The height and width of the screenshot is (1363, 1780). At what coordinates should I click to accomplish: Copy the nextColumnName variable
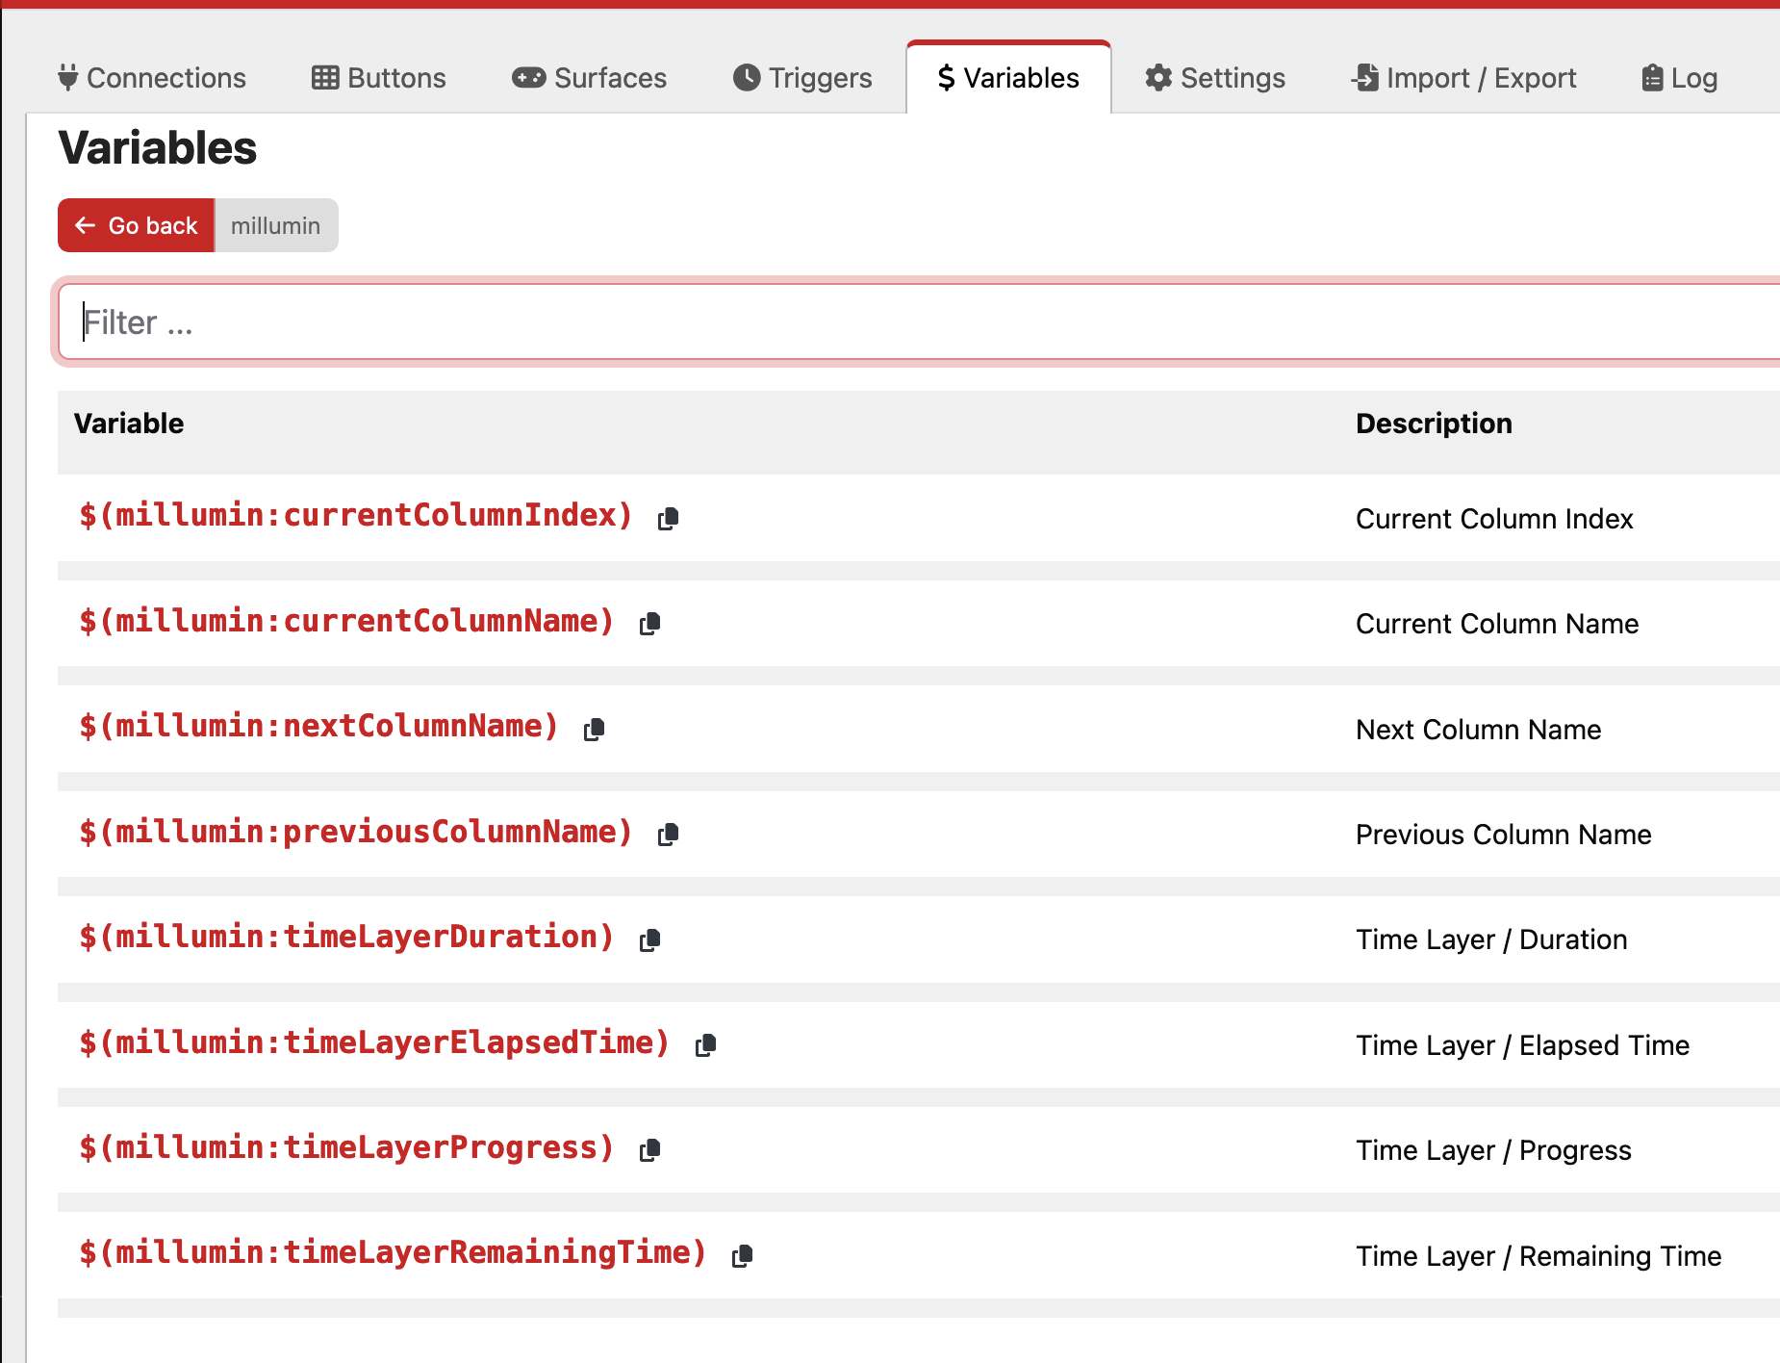(594, 730)
